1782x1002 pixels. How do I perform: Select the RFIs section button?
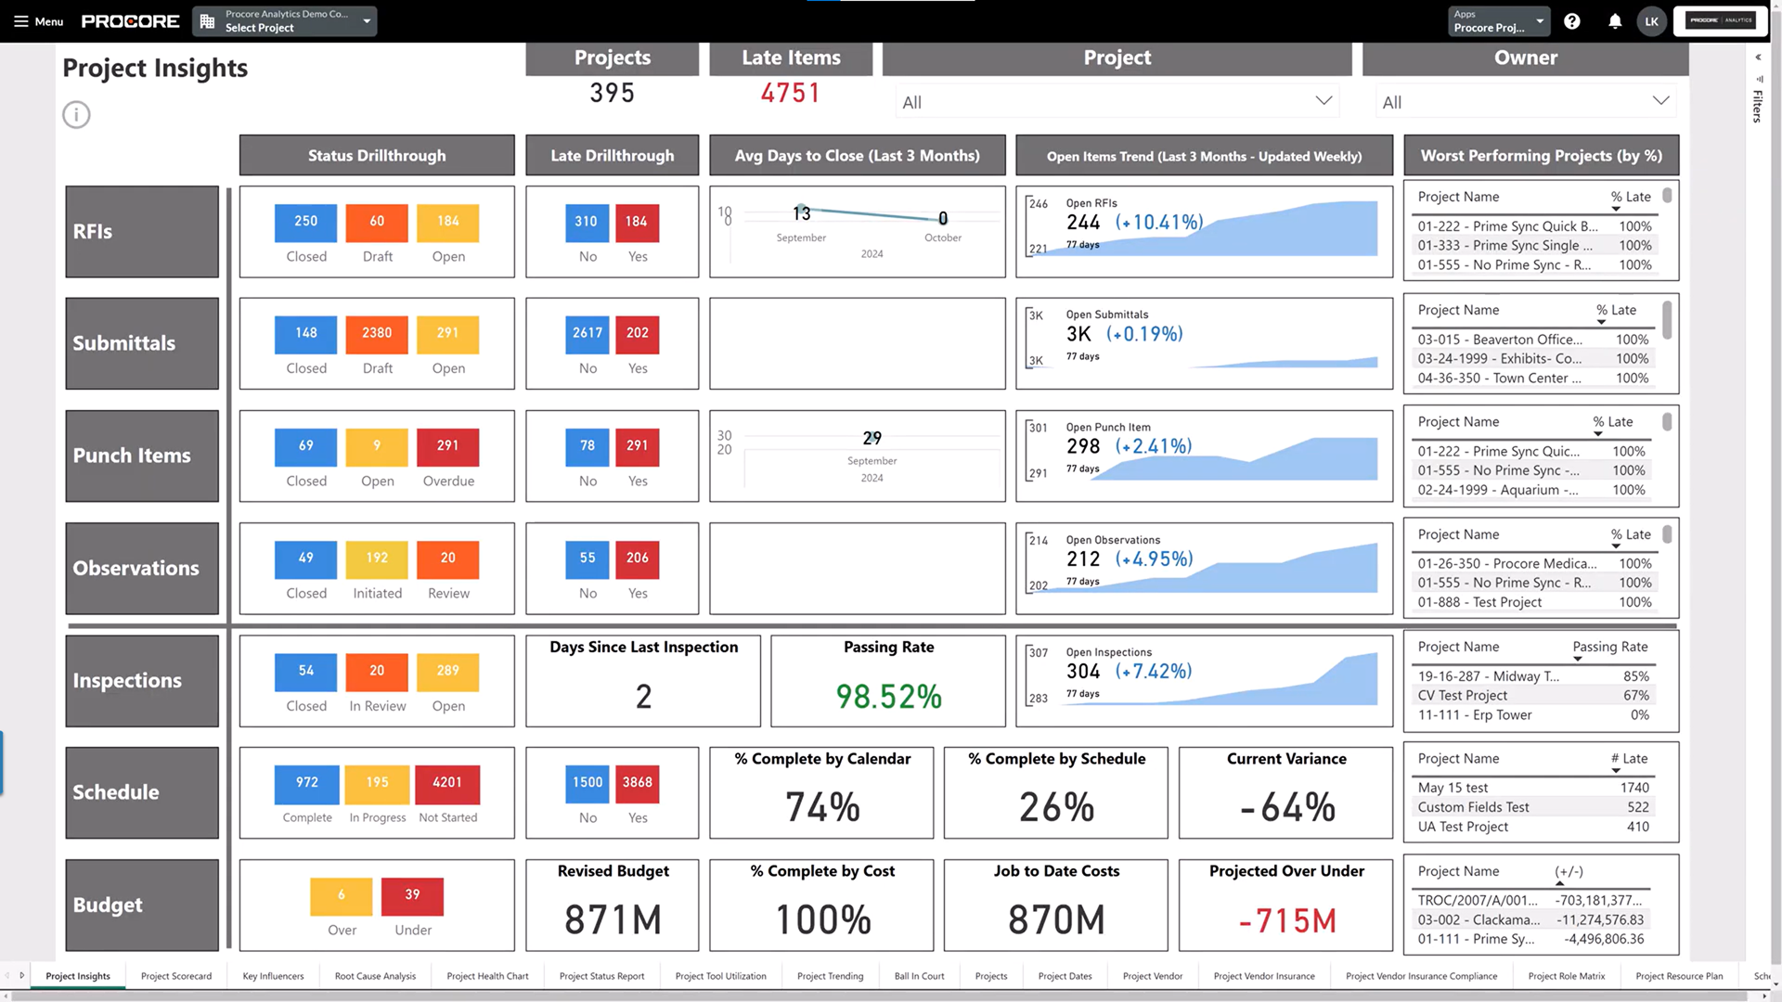141,231
